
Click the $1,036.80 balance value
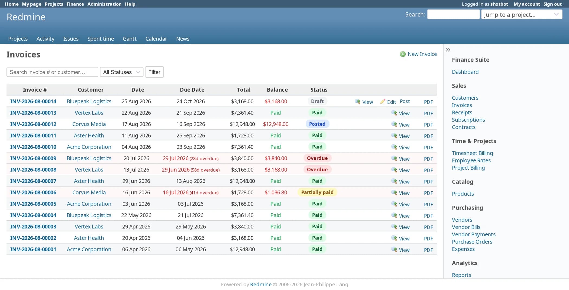[276, 192]
